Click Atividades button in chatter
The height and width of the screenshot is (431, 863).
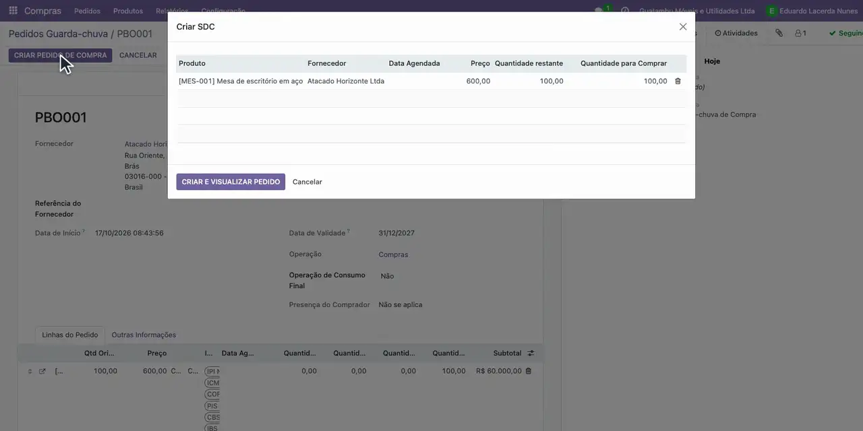click(736, 33)
